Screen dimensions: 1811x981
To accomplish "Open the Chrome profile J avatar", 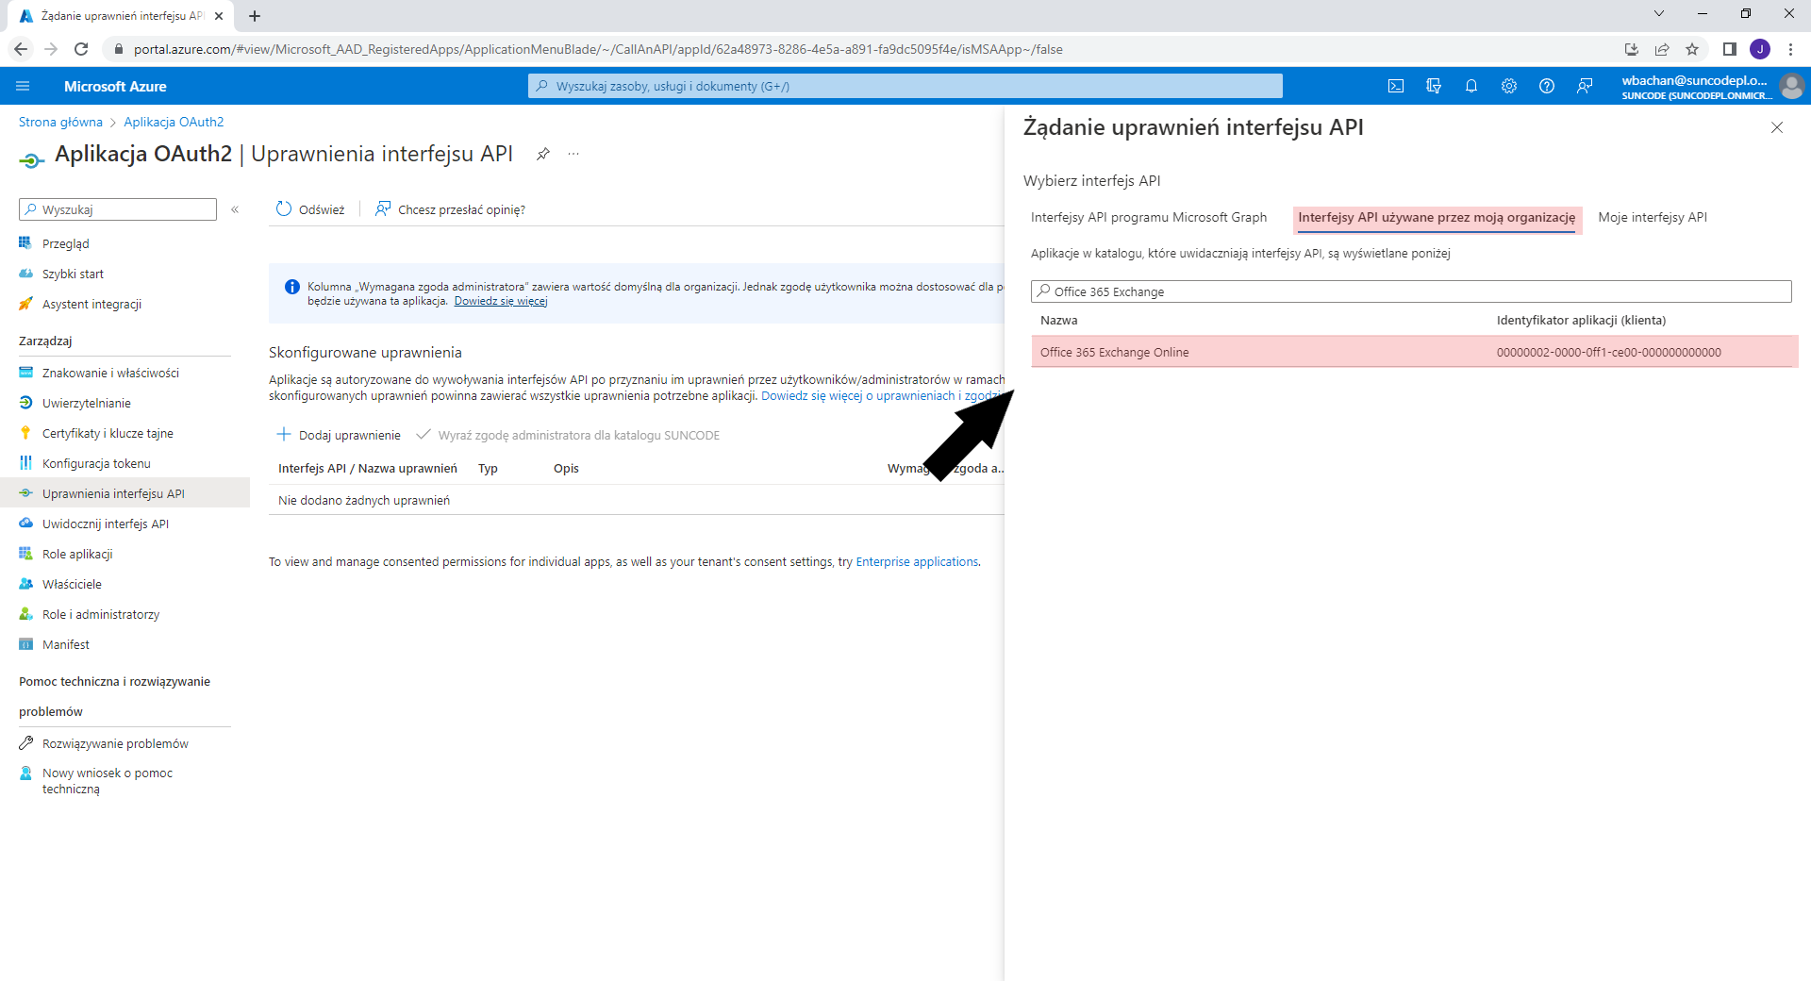I will (1760, 49).
